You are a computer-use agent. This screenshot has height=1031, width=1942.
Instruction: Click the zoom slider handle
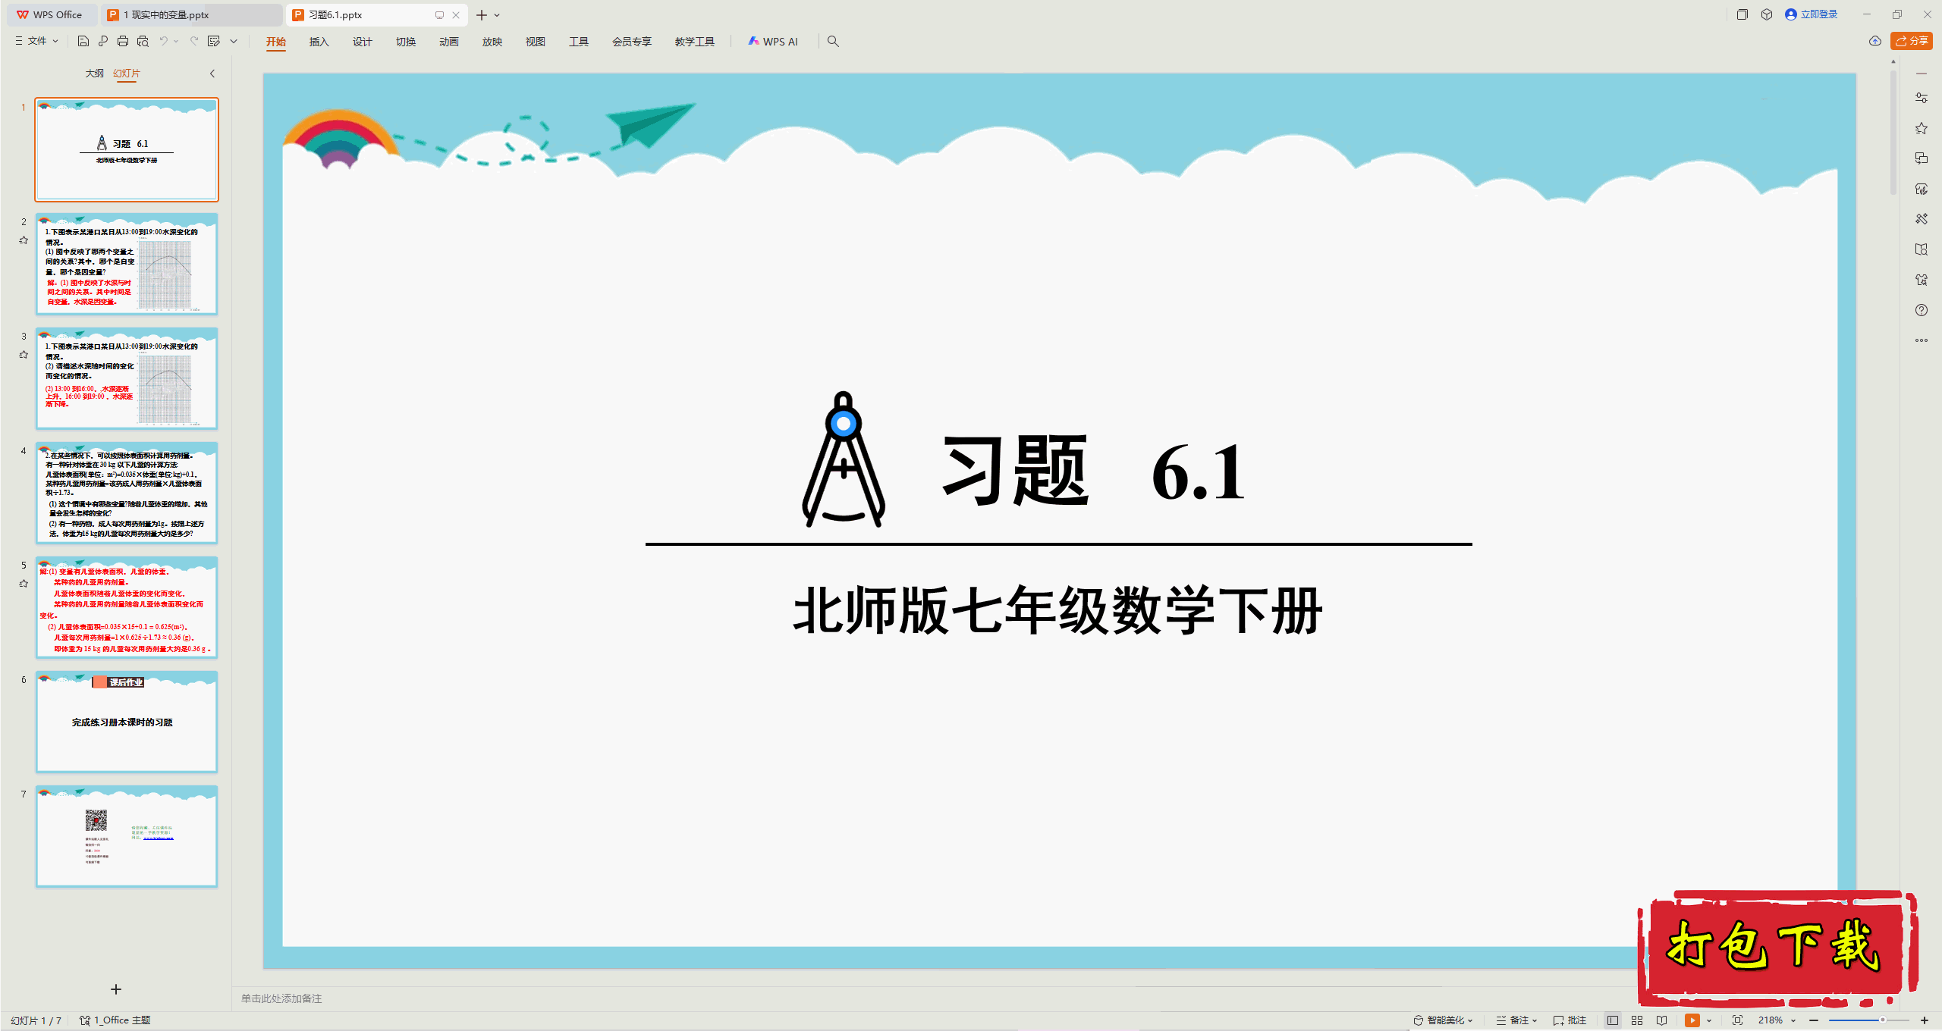click(x=1882, y=1020)
